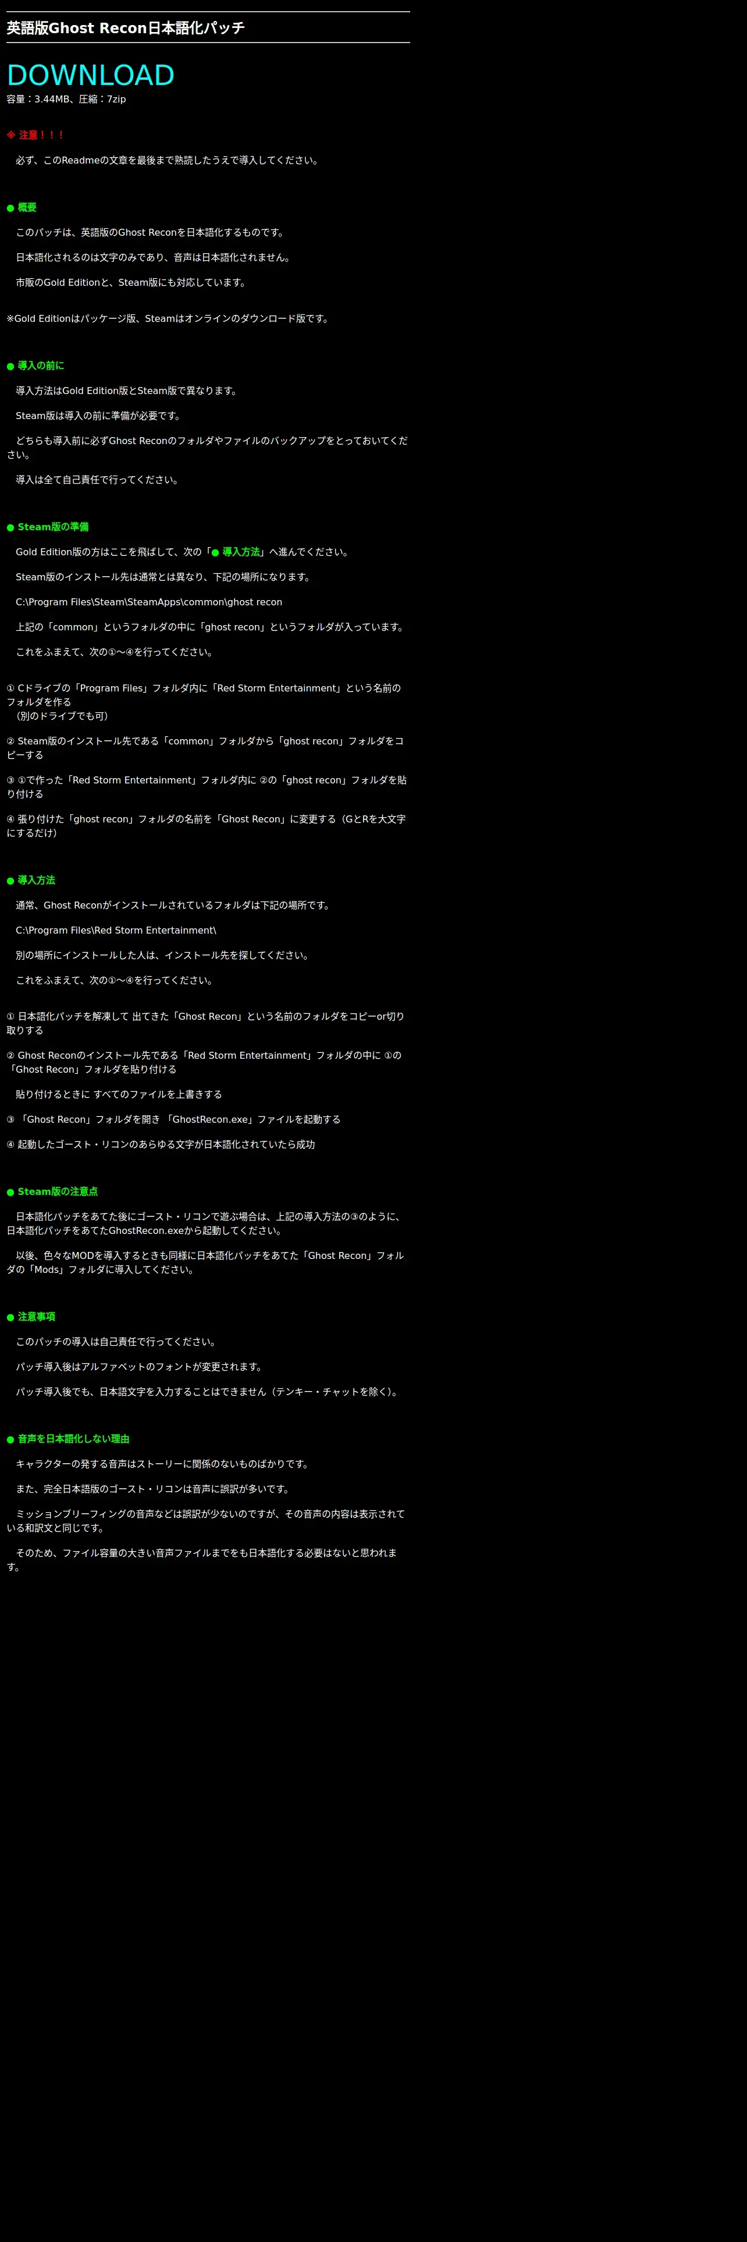
Task: Click the paragraph starting '以後、色々なMODを導入するときも'
Action: tap(205, 1263)
